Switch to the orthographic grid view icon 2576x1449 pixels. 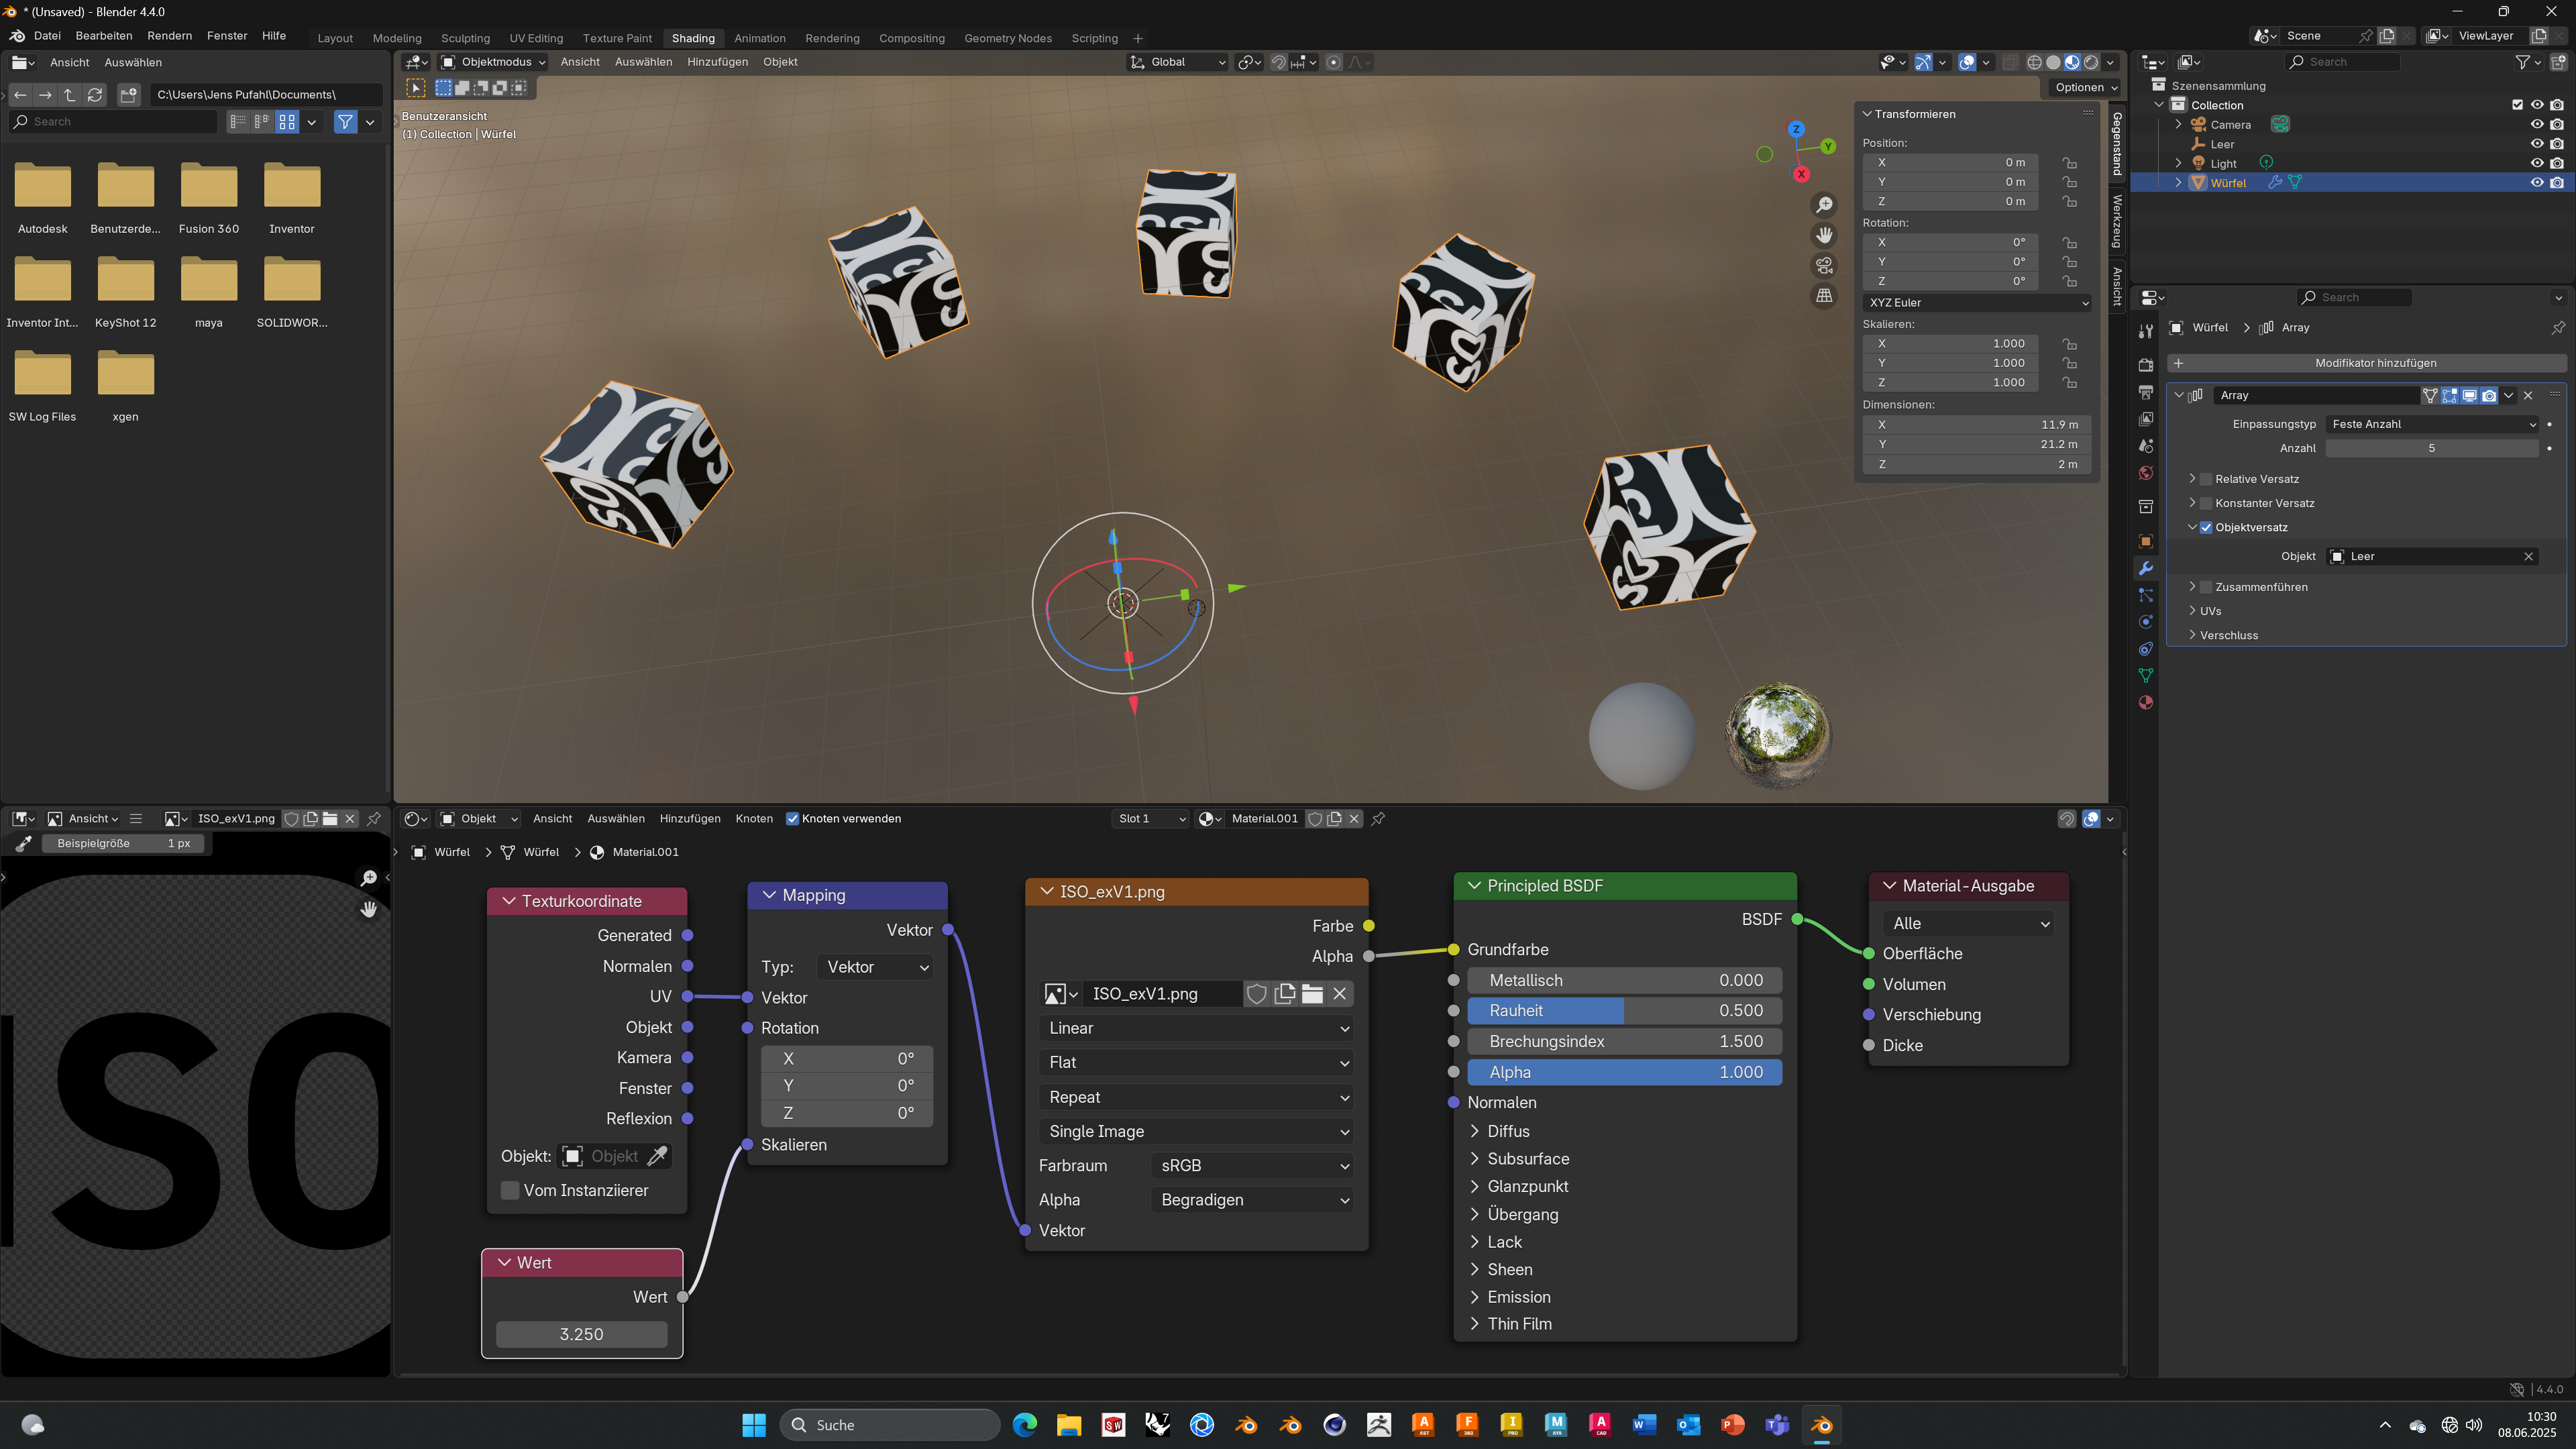tap(1824, 296)
